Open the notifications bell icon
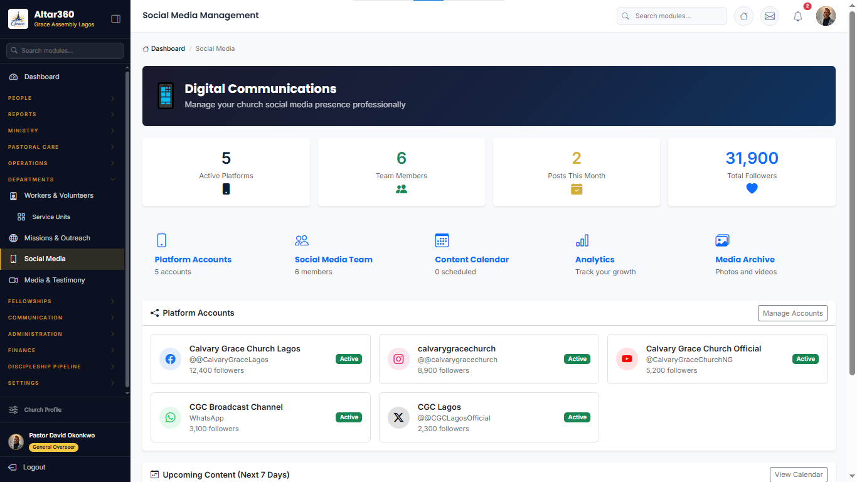857x482 pixels. click(x=798, y=16)
